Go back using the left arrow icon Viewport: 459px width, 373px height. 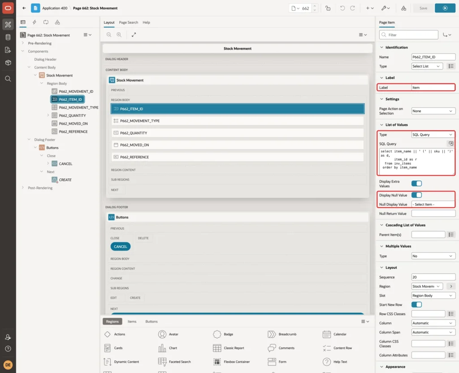(24, 8)
